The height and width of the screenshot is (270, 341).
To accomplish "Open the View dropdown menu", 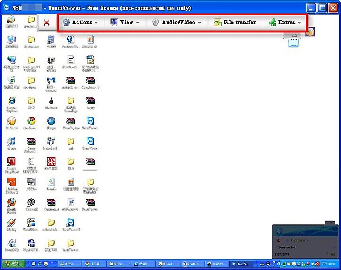I will 124,22.
